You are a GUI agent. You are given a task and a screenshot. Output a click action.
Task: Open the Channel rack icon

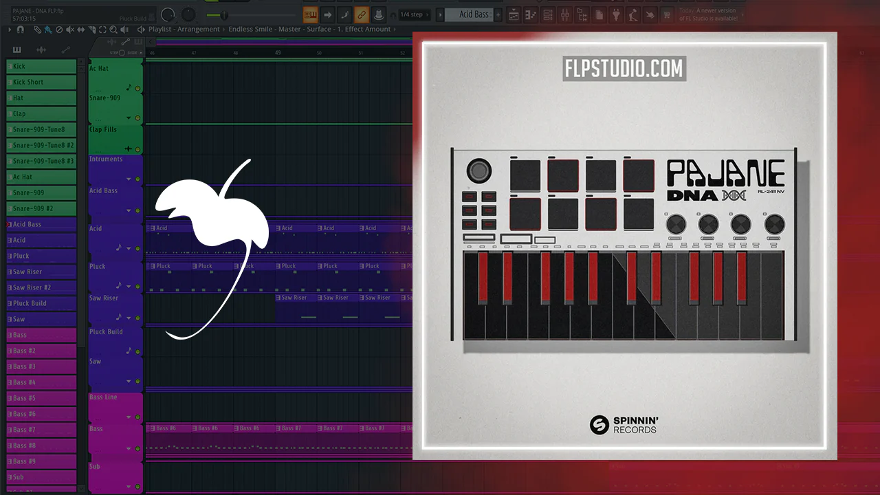tap(548, 14)
